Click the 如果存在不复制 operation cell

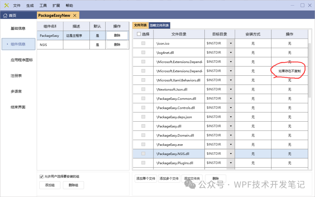point(290,71)
